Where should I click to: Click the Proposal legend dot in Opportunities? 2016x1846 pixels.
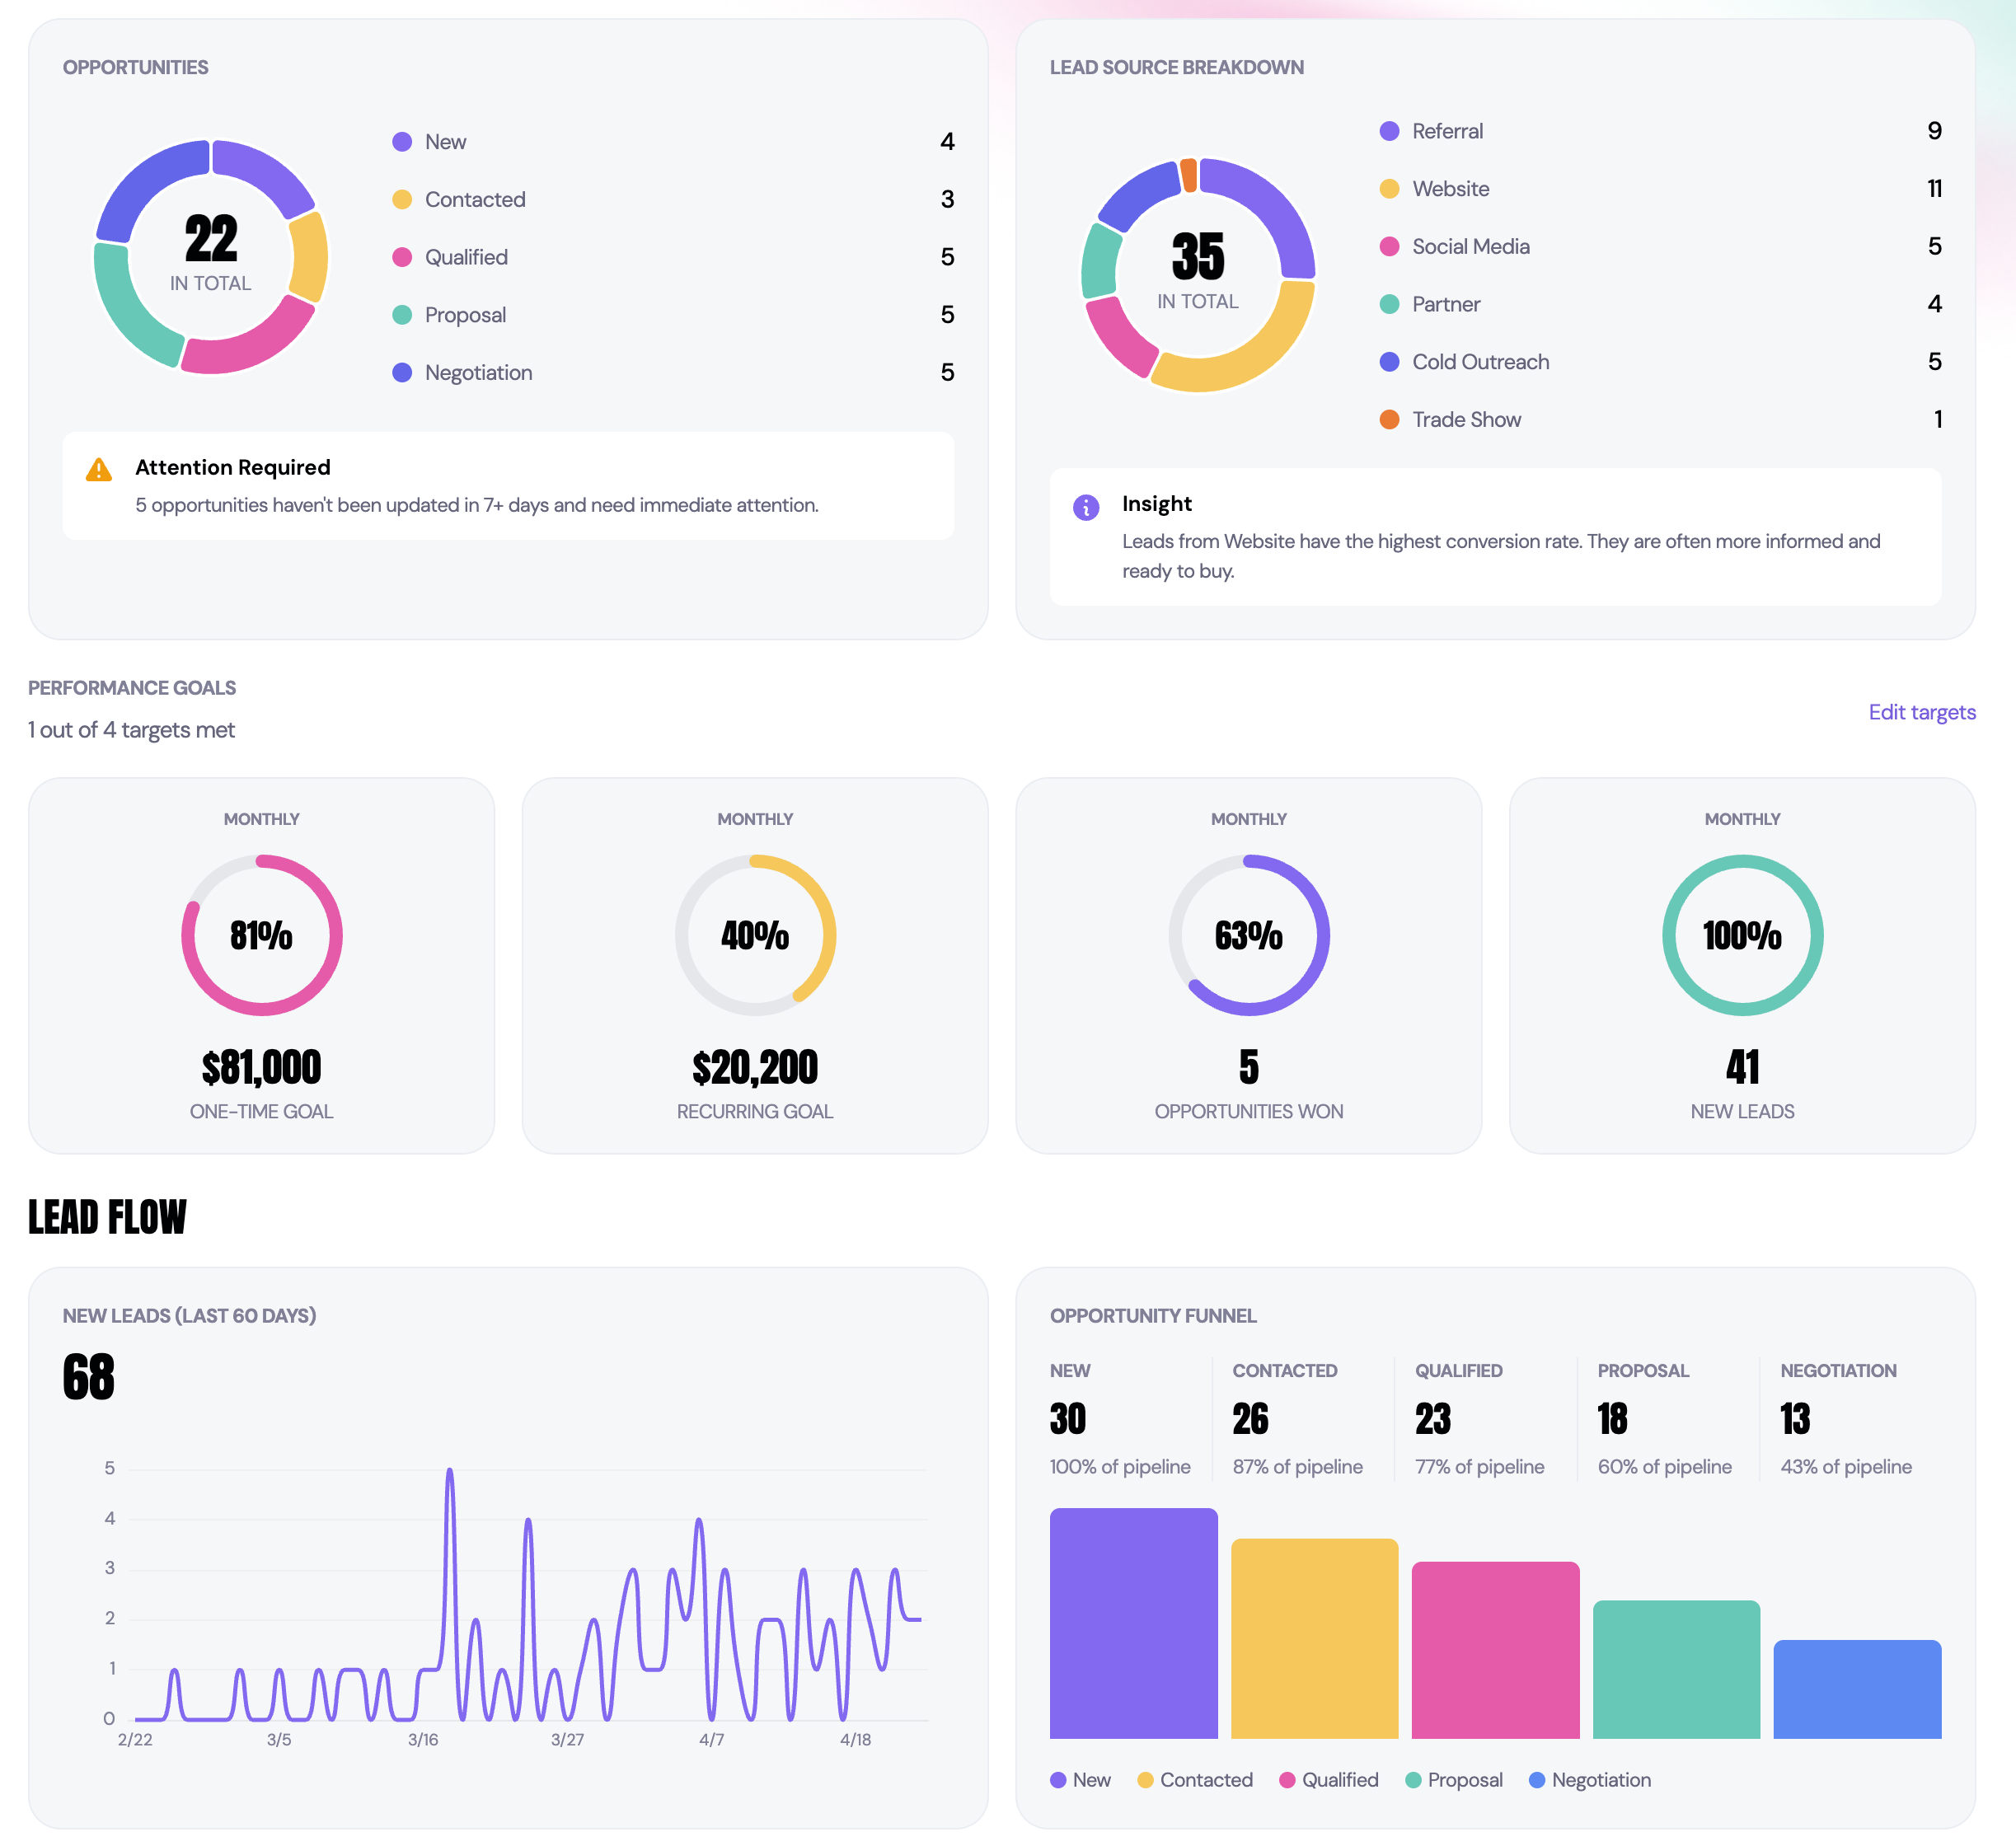pyautogui.click(x=402, y=315)
